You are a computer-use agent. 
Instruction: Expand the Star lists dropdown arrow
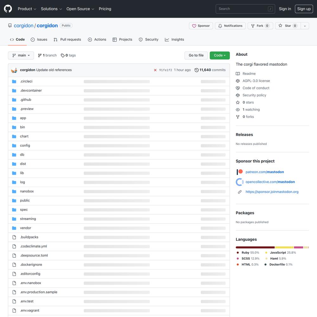[x=305, y=26]
